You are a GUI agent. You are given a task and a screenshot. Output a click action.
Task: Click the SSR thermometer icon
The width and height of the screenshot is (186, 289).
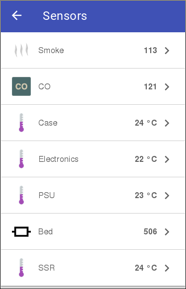(21, 268)
